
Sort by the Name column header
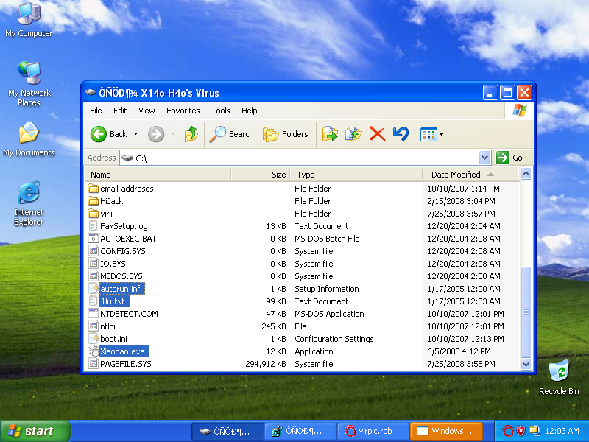point(158,175)
